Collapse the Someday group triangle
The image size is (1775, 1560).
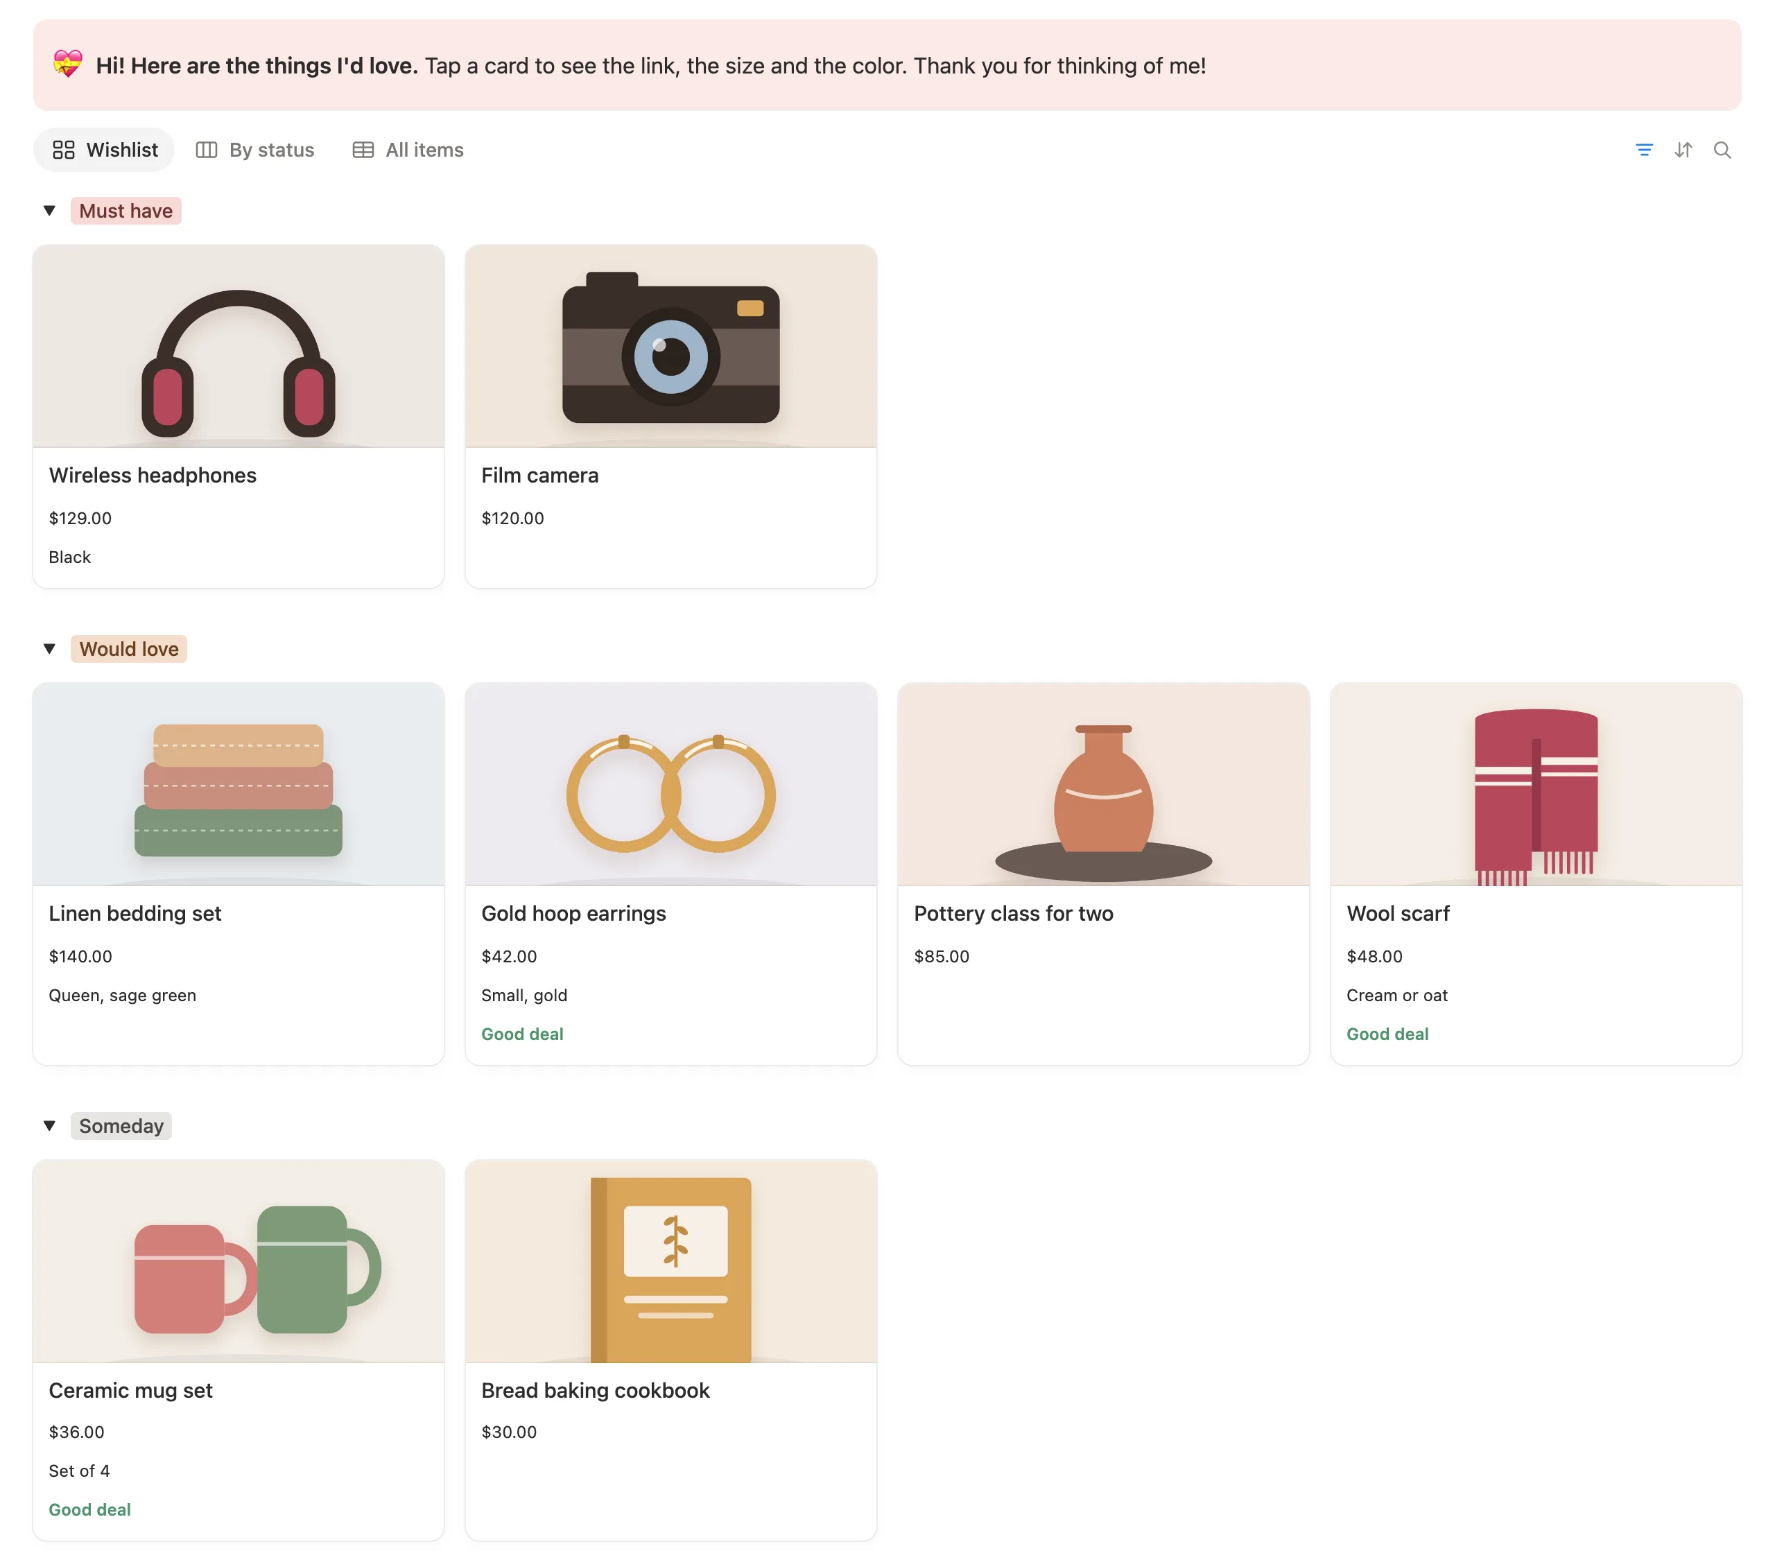click(x=49, y=1126)
